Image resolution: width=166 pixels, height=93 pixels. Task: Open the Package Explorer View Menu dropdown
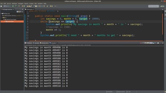pos(23,12)
